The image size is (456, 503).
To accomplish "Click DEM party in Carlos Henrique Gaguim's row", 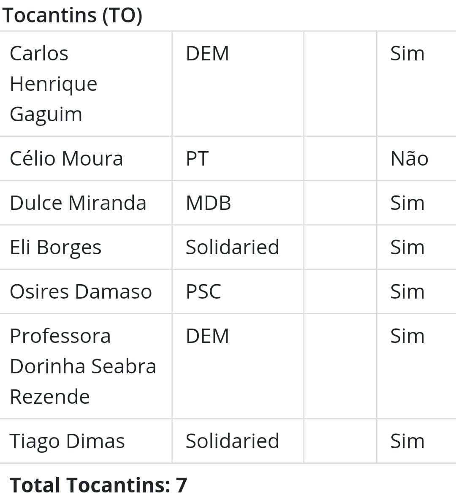I will pos(207,54).
